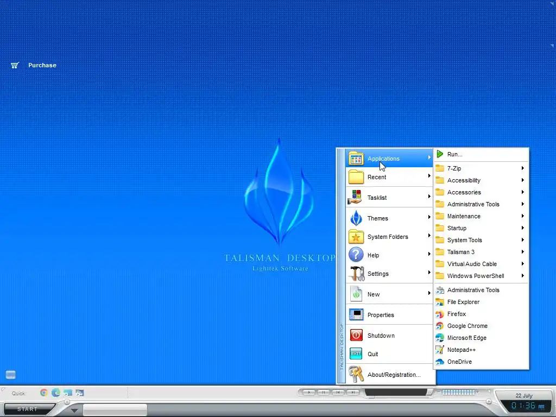The height and width of the screenshot is (417, 556).
Task: Expand the 7-Zip folder arrow
Action: [x=523, y=168]
